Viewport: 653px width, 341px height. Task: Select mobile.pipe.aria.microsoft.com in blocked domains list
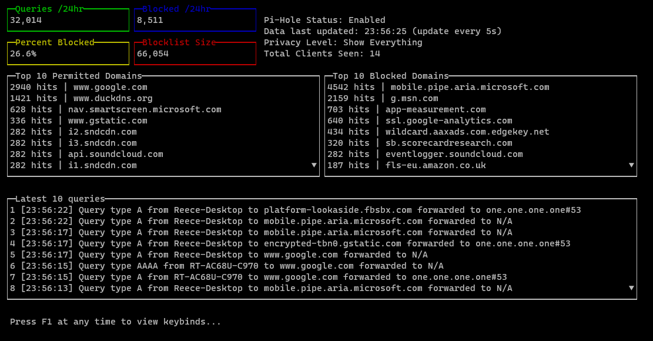pos(470,87)
